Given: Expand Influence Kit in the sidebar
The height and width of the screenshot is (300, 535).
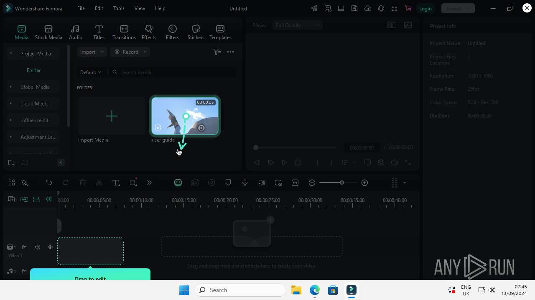Looking at the screenshot, I should click(x=11, y=120).
